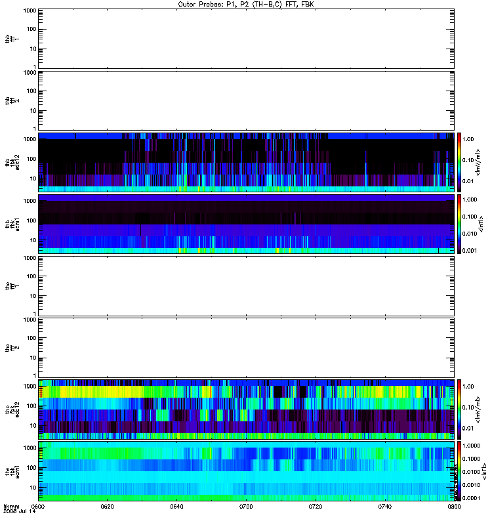Screen dimensions: 492x525
Task: Click the 'thb fbk scm1' spectrogram panel
Action: pos(246,224)
